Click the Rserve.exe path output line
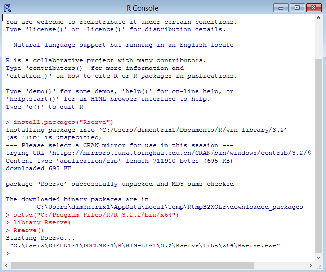This screenshot has height=272, width=326. (x=145, y=245)
